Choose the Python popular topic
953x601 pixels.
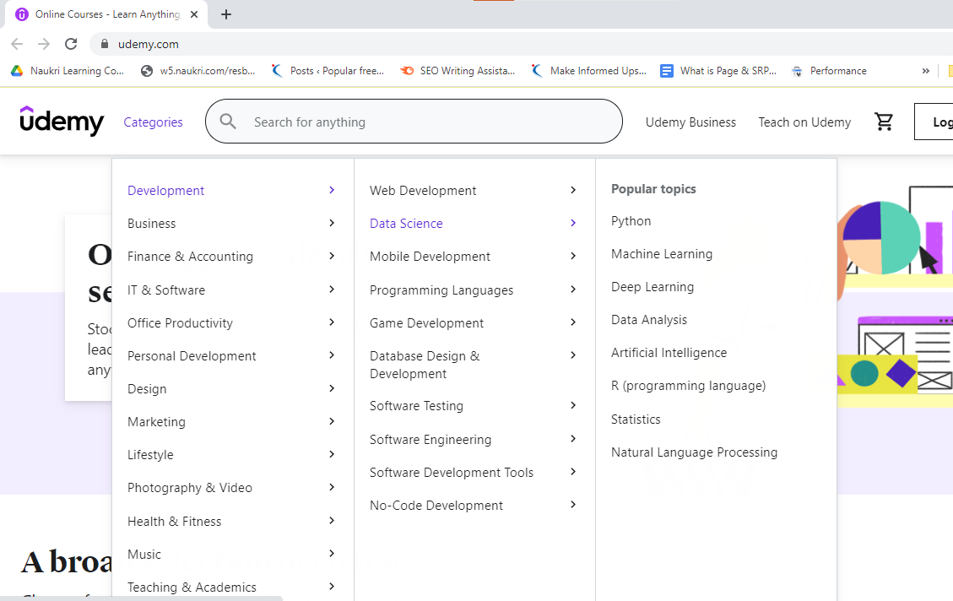pos(631,221)
